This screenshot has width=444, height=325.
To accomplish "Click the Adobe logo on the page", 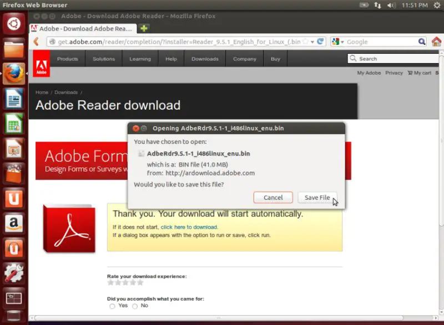I will (41, 64).
